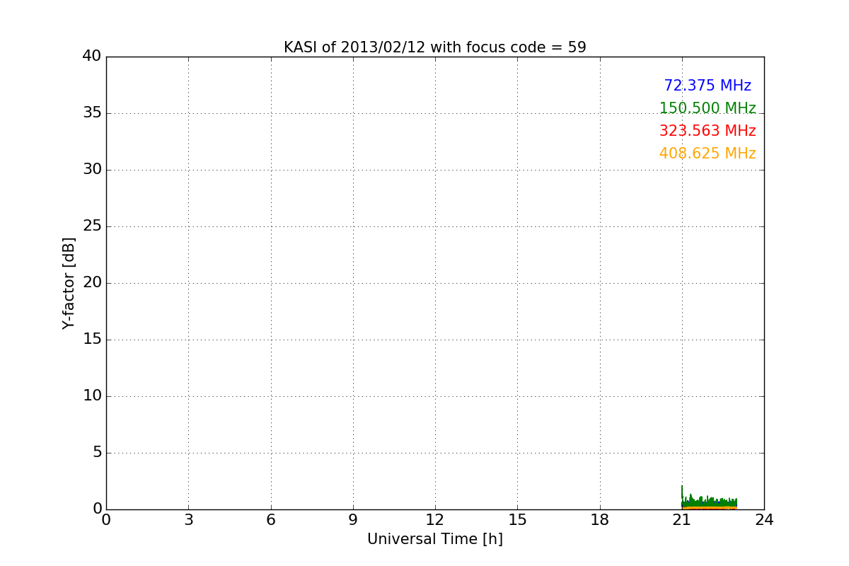Click the y-axis tick label 40
The height and width of the screenshot is (566, 849).
click(x=92, y=57)
